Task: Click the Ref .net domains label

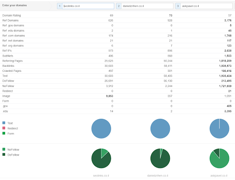Action: coord(13,41)
